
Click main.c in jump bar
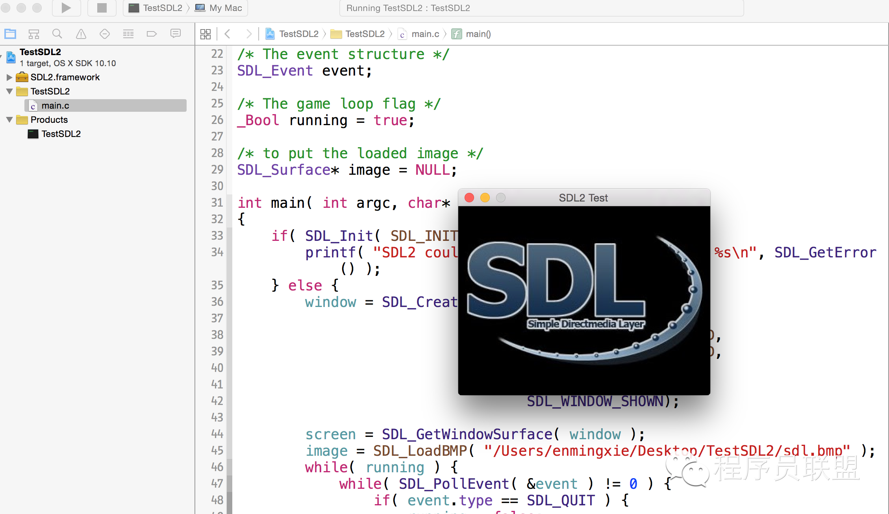(x=419, y=34)
